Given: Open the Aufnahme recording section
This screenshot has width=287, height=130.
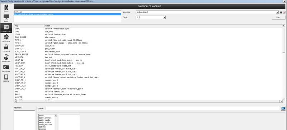Looking at the screenshot, I should point(6,68).
